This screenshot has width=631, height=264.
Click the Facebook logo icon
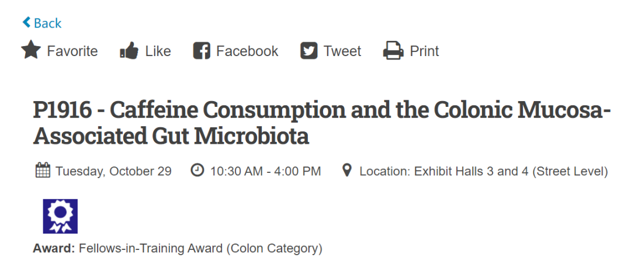[x=201, y=51]
